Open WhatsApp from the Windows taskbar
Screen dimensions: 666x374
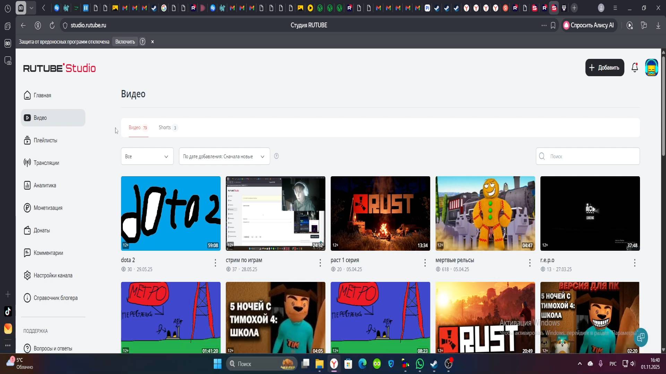[420, 364]
